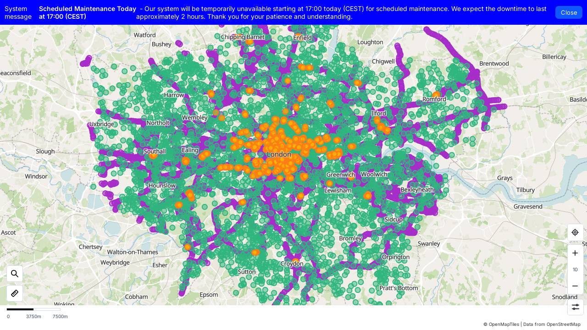
Task: Open the OpenMapTiles attribution link
Action: tap(504, 324)
